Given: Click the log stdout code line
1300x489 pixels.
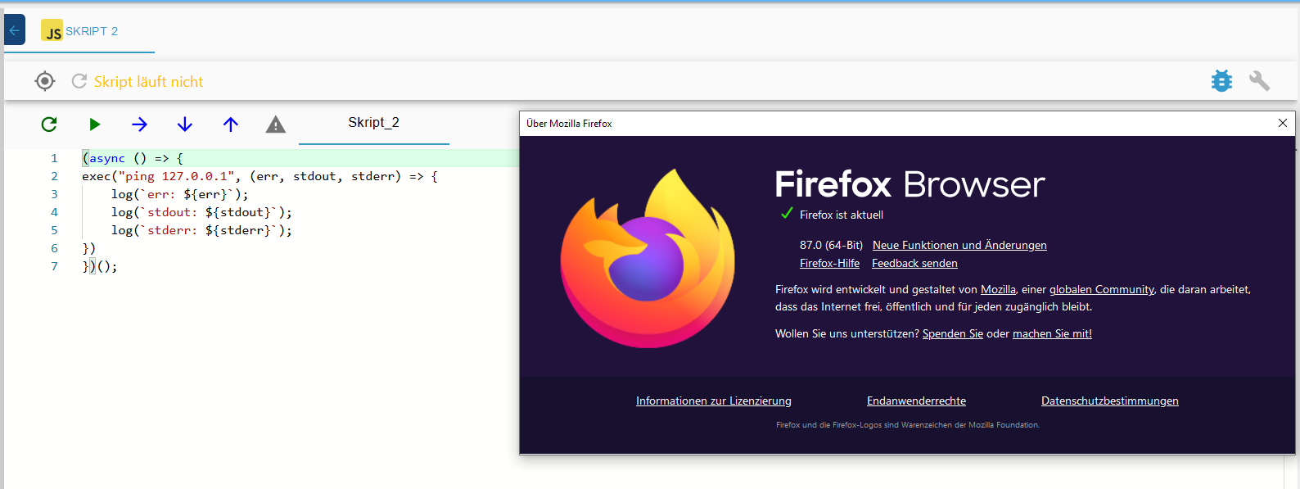Looking at the screenshot, I should pyautogui.click(x=201, y=212).
